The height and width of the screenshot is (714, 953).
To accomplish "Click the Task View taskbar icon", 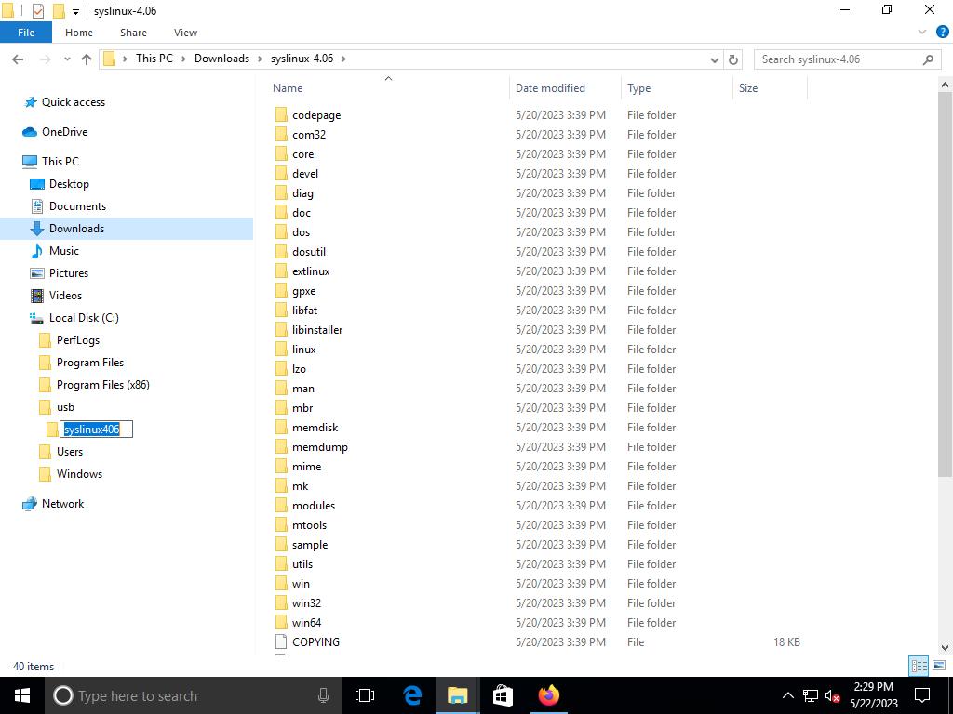I will point(365,695).
